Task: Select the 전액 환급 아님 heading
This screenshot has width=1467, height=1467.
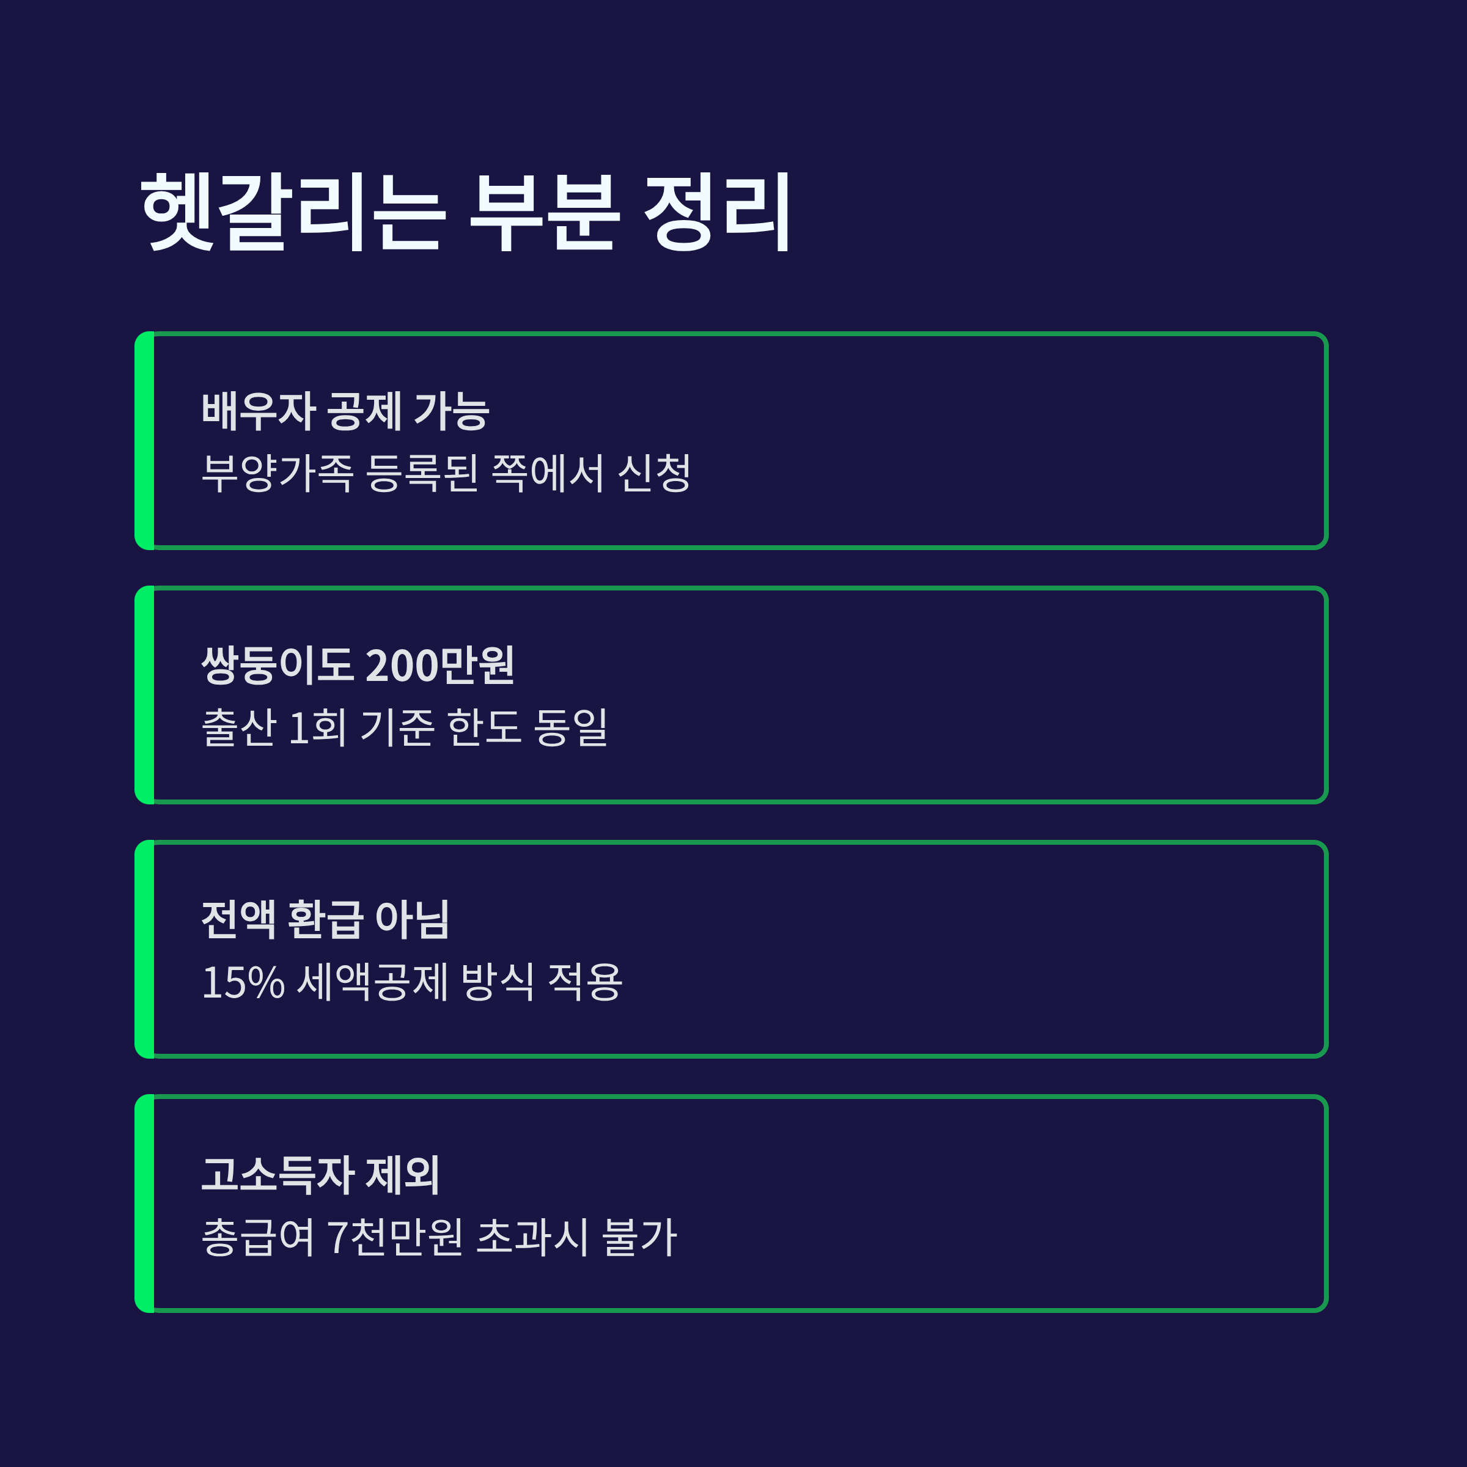Action: point(326,921)
